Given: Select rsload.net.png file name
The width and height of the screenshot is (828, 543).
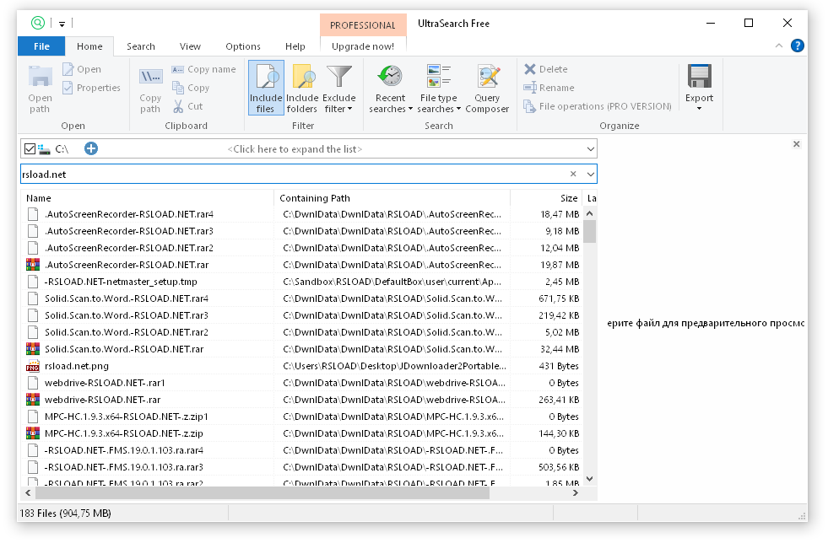Looking at the screenshot, I should tap(77, 366).
